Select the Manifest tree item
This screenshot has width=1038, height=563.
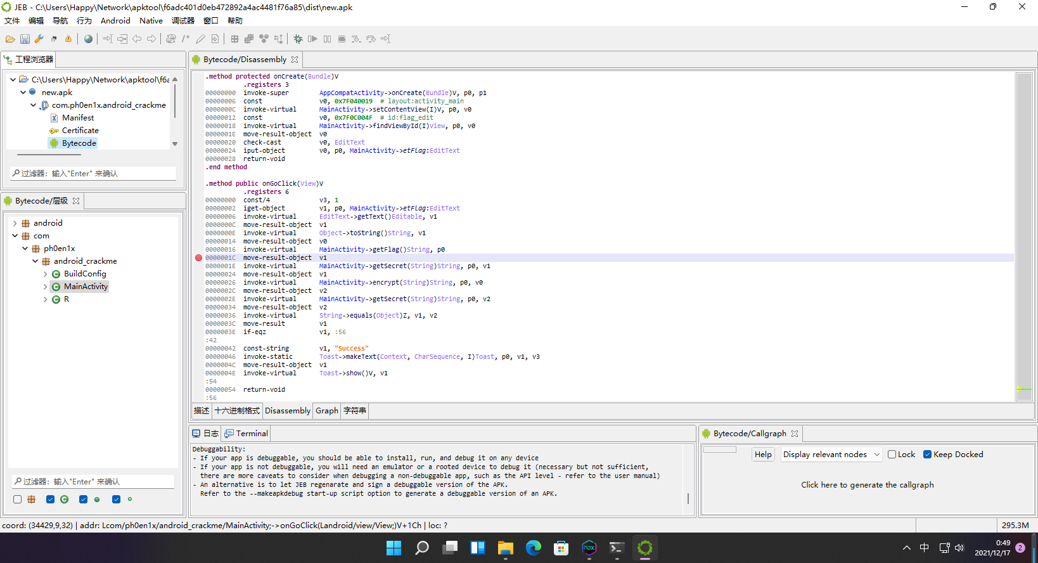pyautogui.click(x=78, y=118)
